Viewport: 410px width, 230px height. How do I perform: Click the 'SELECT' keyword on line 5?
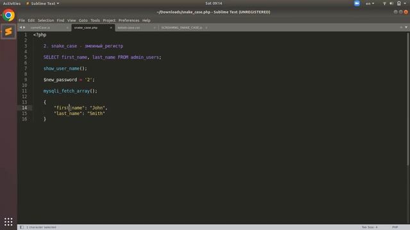click(51, 57)
